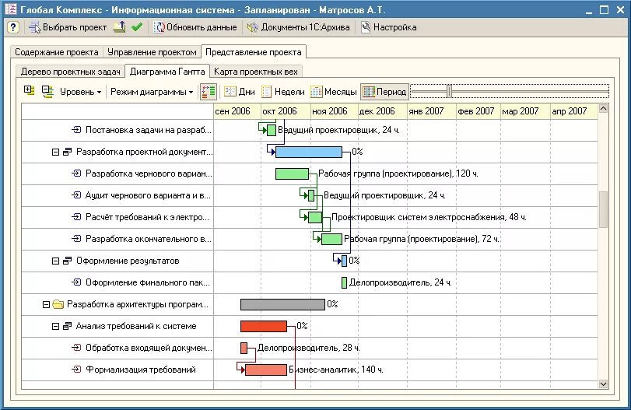Open the Дерево проектных задач tab
This screenshot has height=410, width=631.
71,72
